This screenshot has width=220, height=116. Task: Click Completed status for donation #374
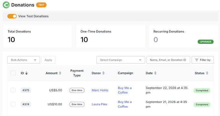click(202, 104)
